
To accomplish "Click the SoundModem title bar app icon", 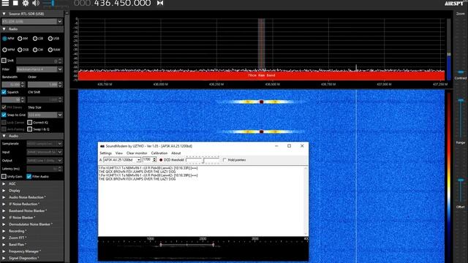I will coord(102,146).
